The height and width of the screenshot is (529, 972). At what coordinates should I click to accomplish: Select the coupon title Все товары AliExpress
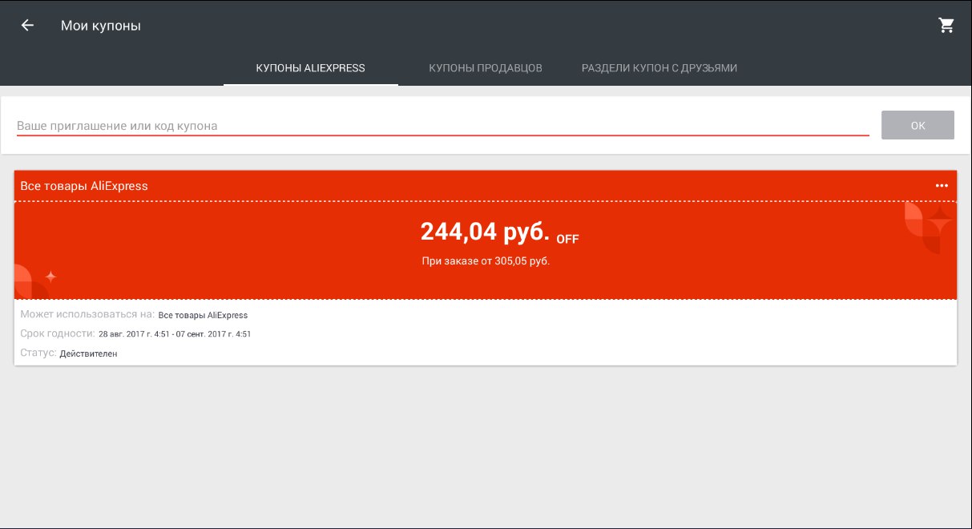[84, 186]
